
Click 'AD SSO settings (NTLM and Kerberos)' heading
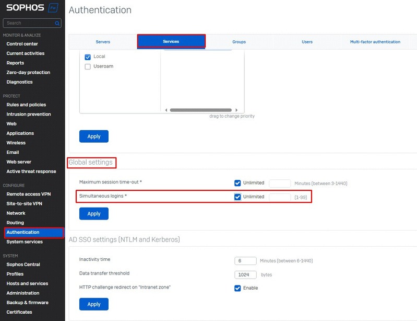[x=124, y=239]
